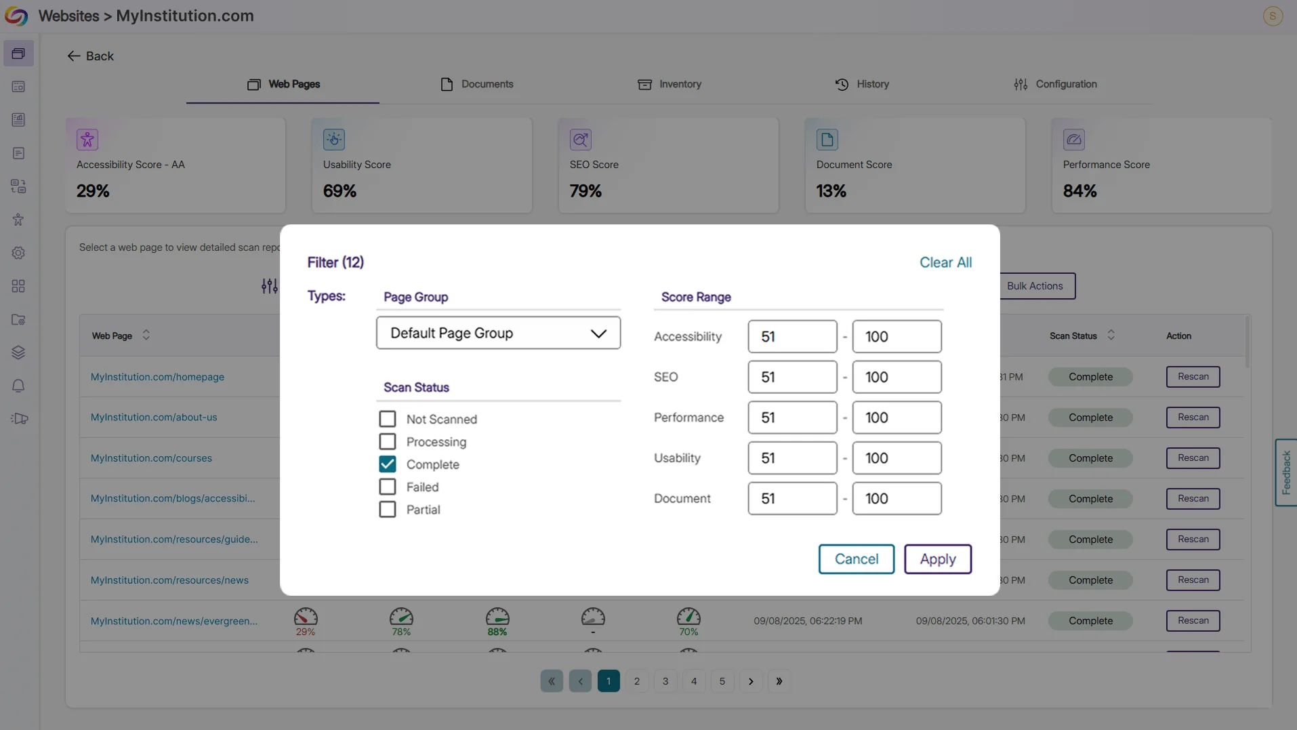Switch to the Documents tab
1297x730 pixels.
(x=477, y=84)
